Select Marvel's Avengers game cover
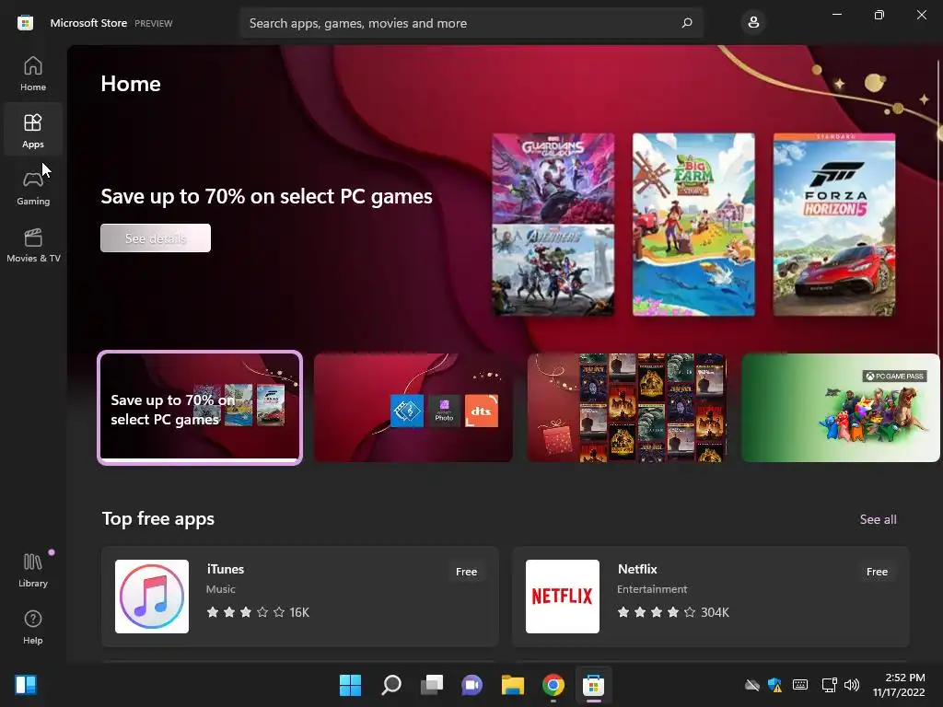The width and height of the screenshot is (943, 707). click(x=553, y=271)
